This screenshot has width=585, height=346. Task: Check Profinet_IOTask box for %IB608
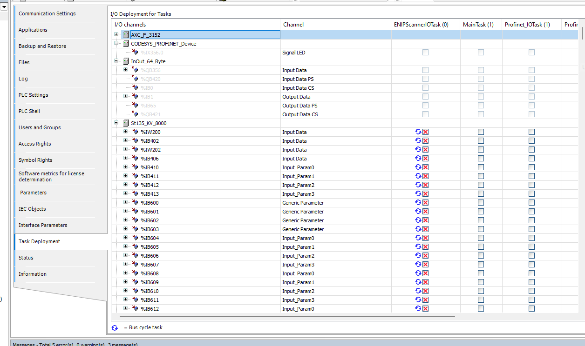coord(531,273)
